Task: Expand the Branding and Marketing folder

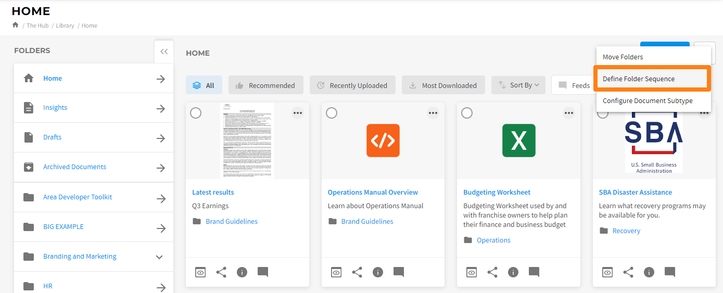Action: coord(160,257)
